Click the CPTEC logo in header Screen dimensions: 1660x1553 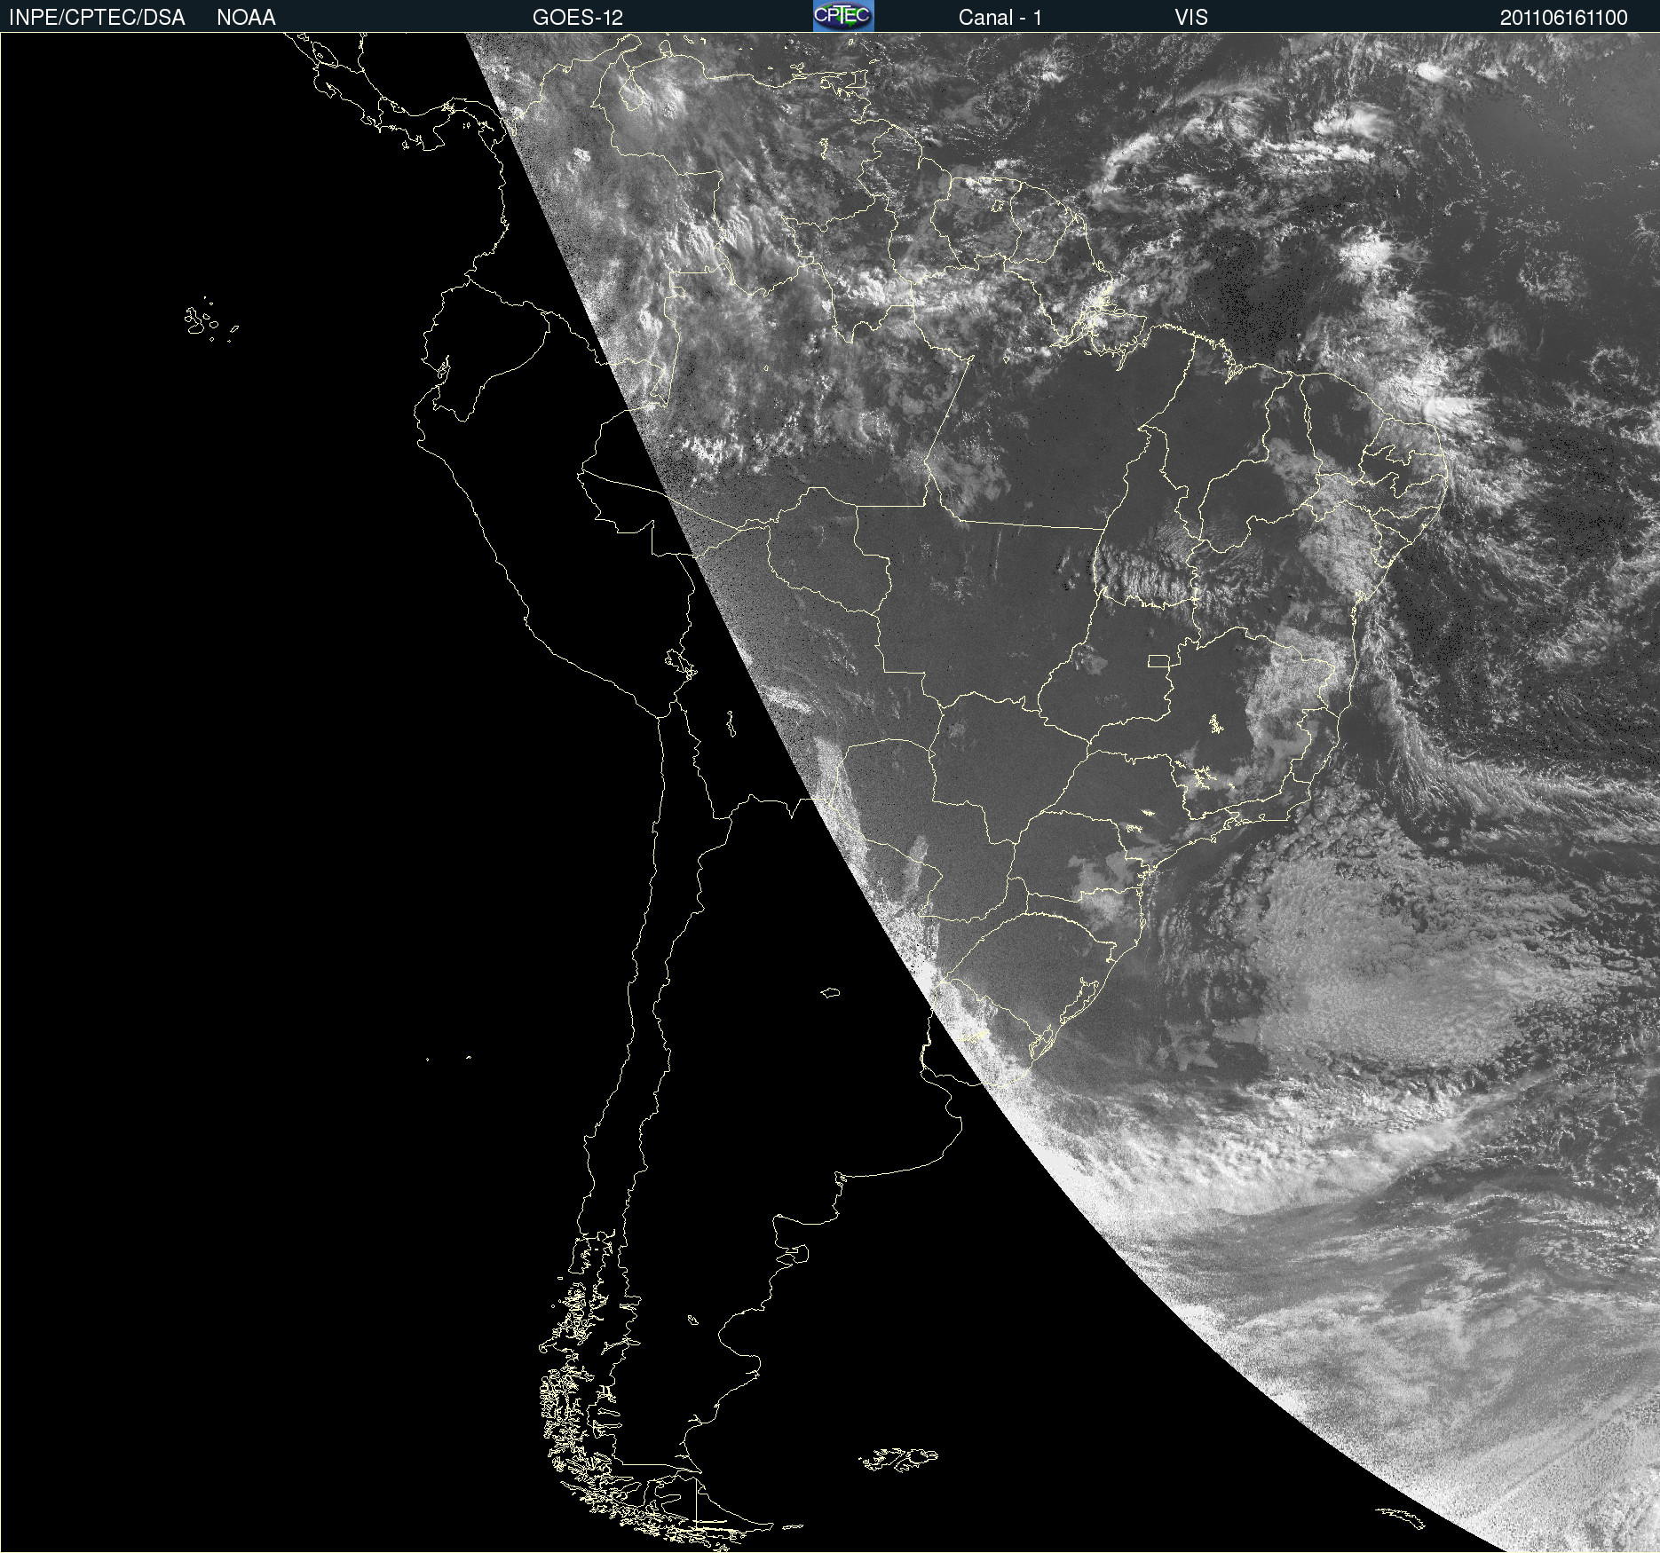click(x=843, y=16)
